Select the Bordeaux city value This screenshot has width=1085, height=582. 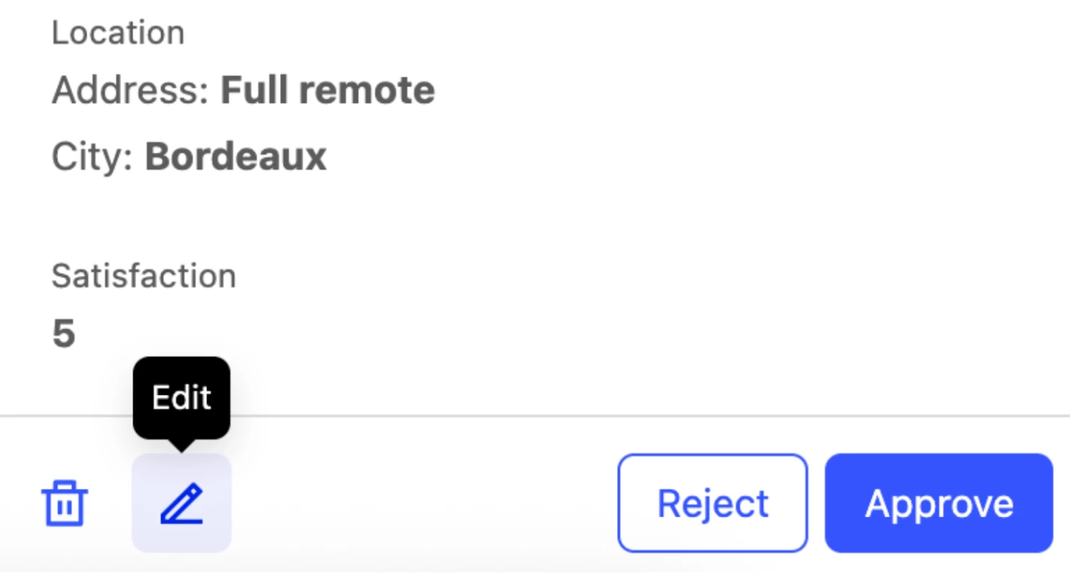[x=236, y=157]
